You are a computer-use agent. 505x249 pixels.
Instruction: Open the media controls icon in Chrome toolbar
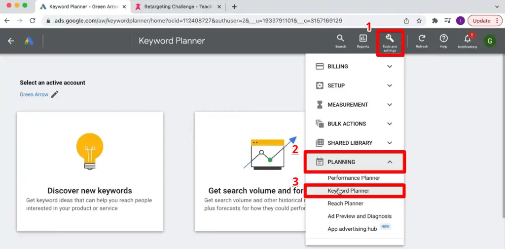[x=447, y=21]
